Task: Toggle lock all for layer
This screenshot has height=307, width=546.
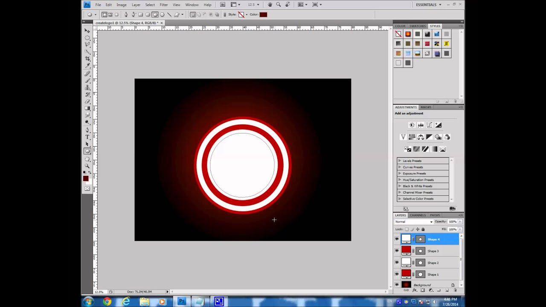Action: (423, 229)
